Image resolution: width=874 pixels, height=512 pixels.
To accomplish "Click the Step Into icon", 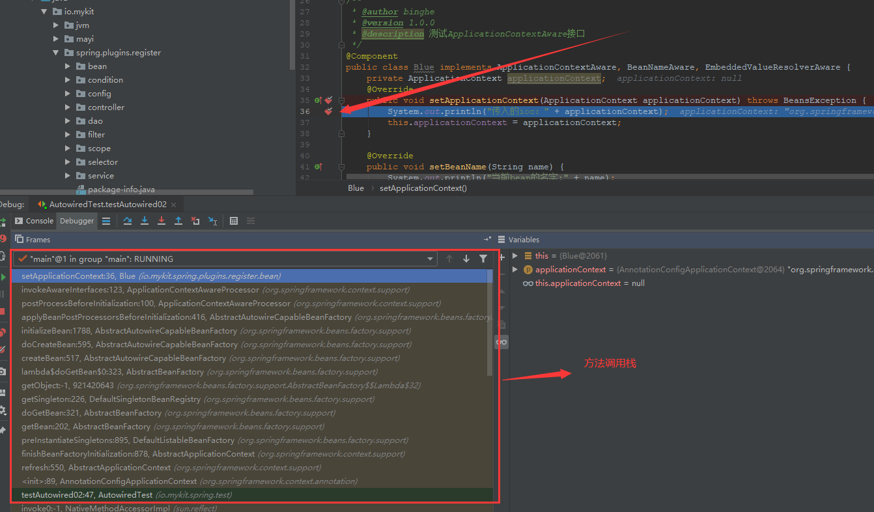I will (x=145, y=221).
